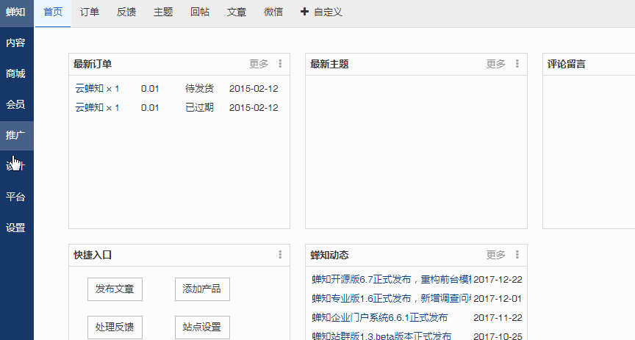Screen dimensions: 635x340
Task: Click 更多 in the 最新主题 panel
Action: 496,64
